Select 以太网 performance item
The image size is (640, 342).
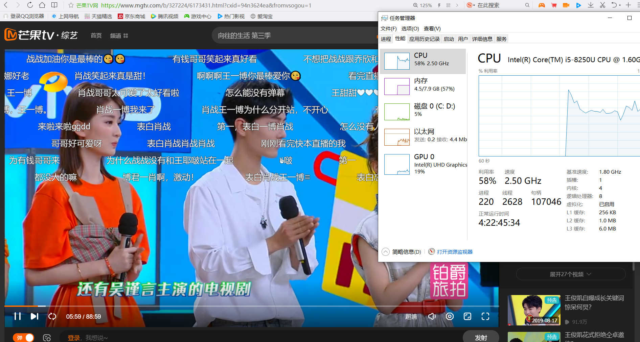click(x=423, y=137)
